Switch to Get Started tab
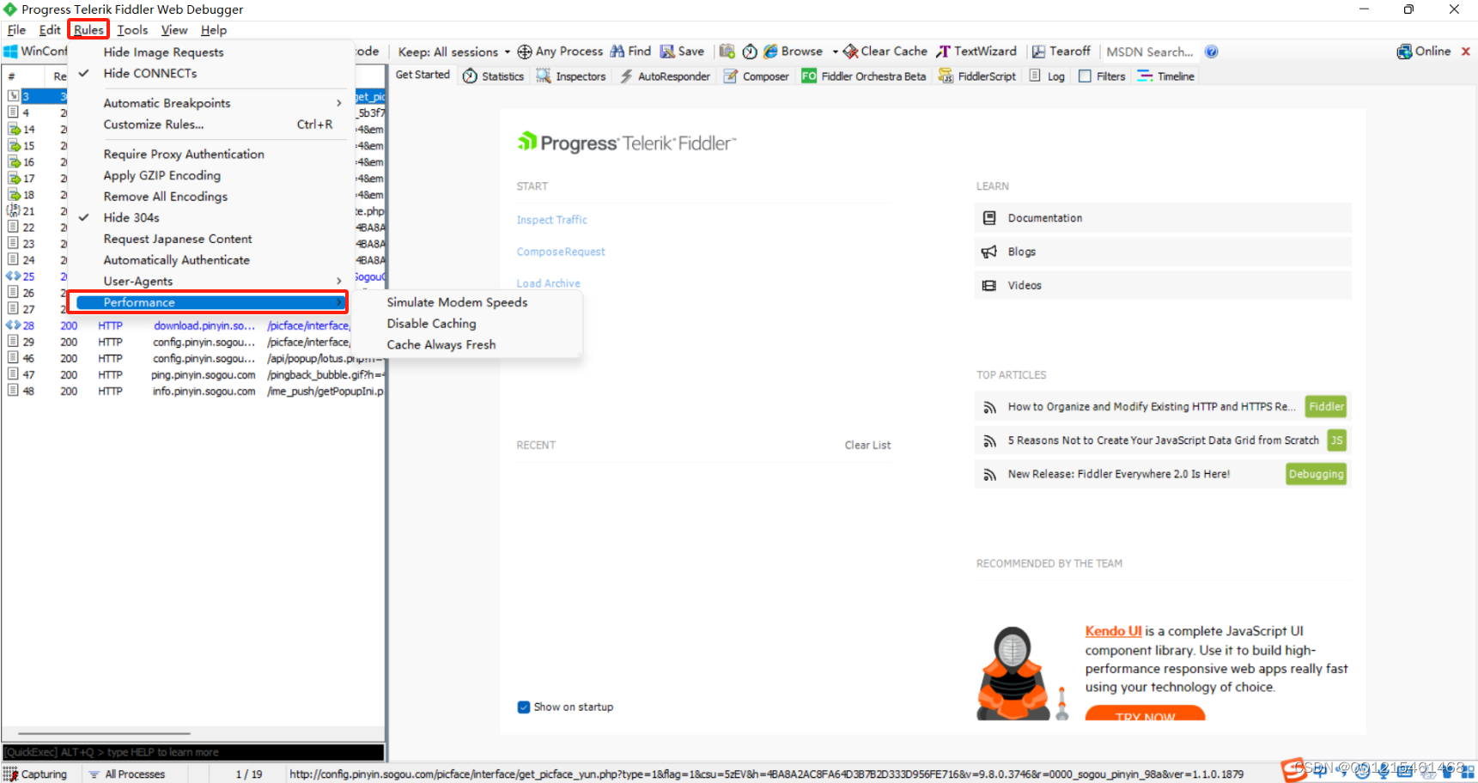This screenshot has width=1478, height=783. (423, 76)
